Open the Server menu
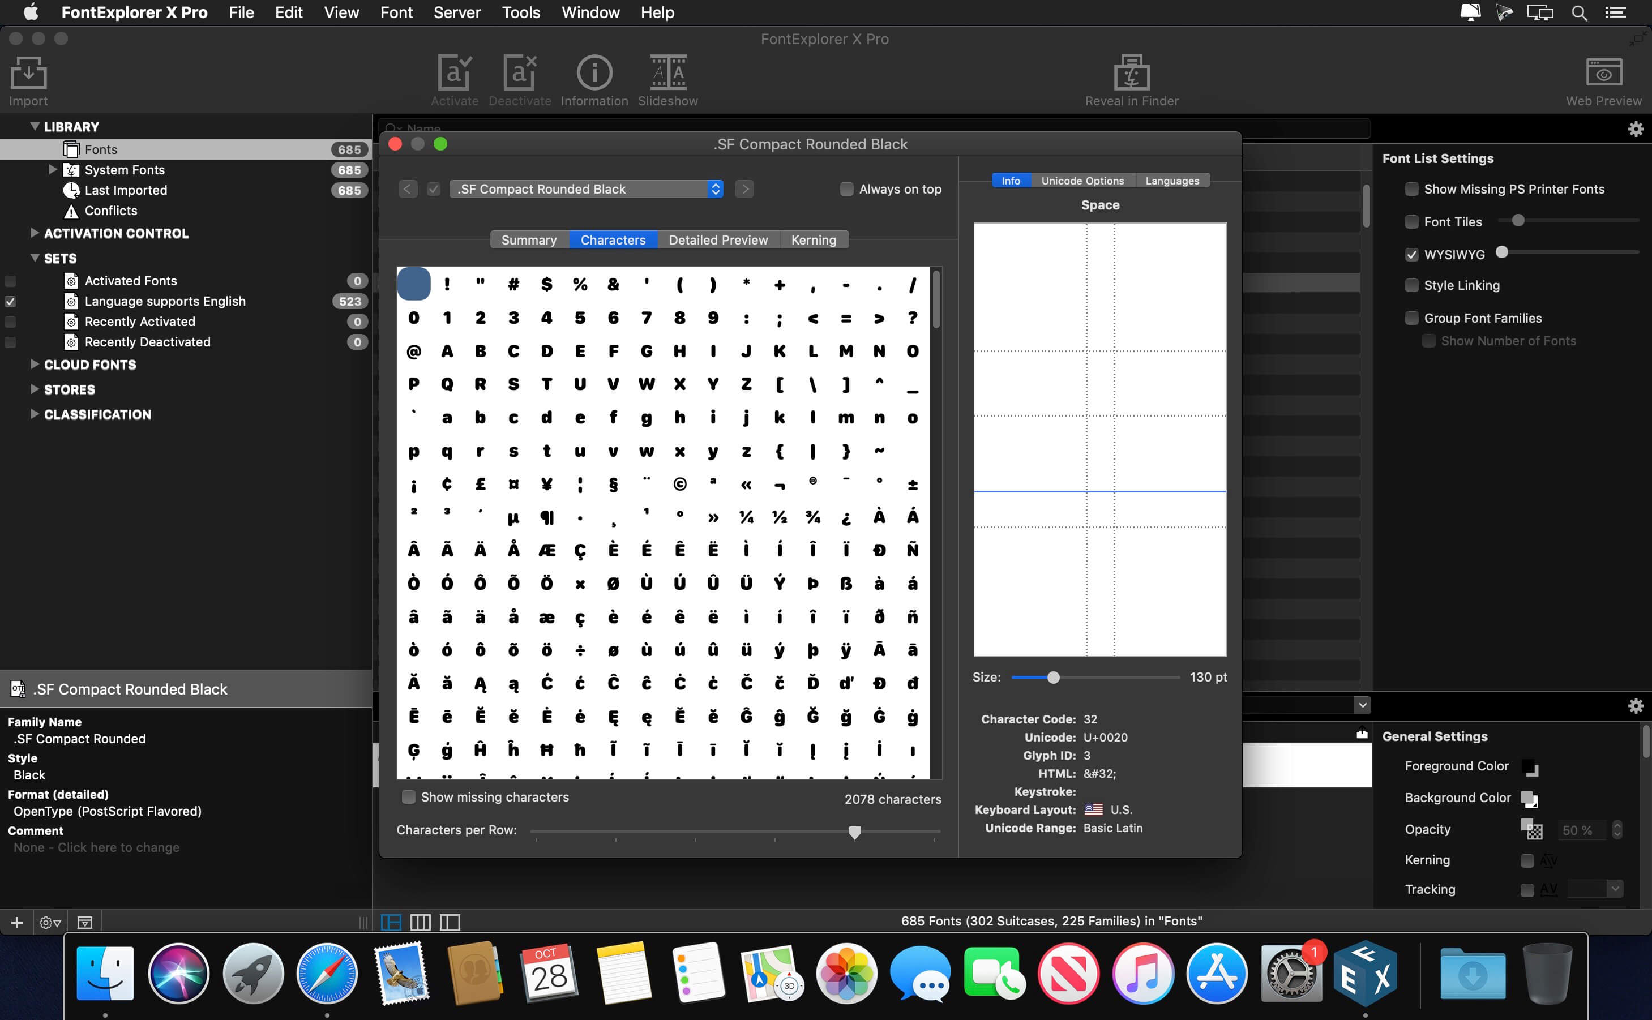This screenshot has width=1652, height=1020. [457, 13]
